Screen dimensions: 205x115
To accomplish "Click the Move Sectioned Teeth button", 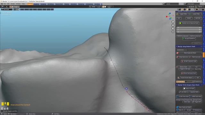I will tap(189, 73).
